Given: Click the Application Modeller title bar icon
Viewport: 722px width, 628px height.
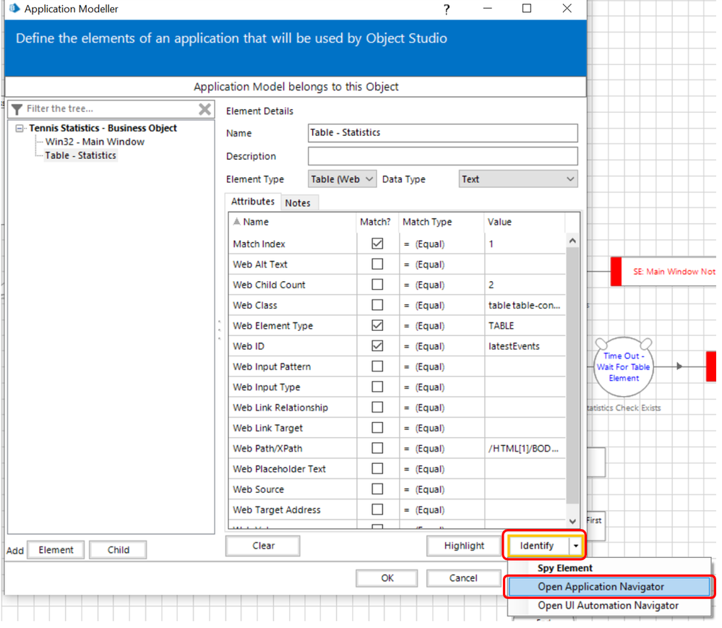Looking at the screenshot, I should 12,9.
